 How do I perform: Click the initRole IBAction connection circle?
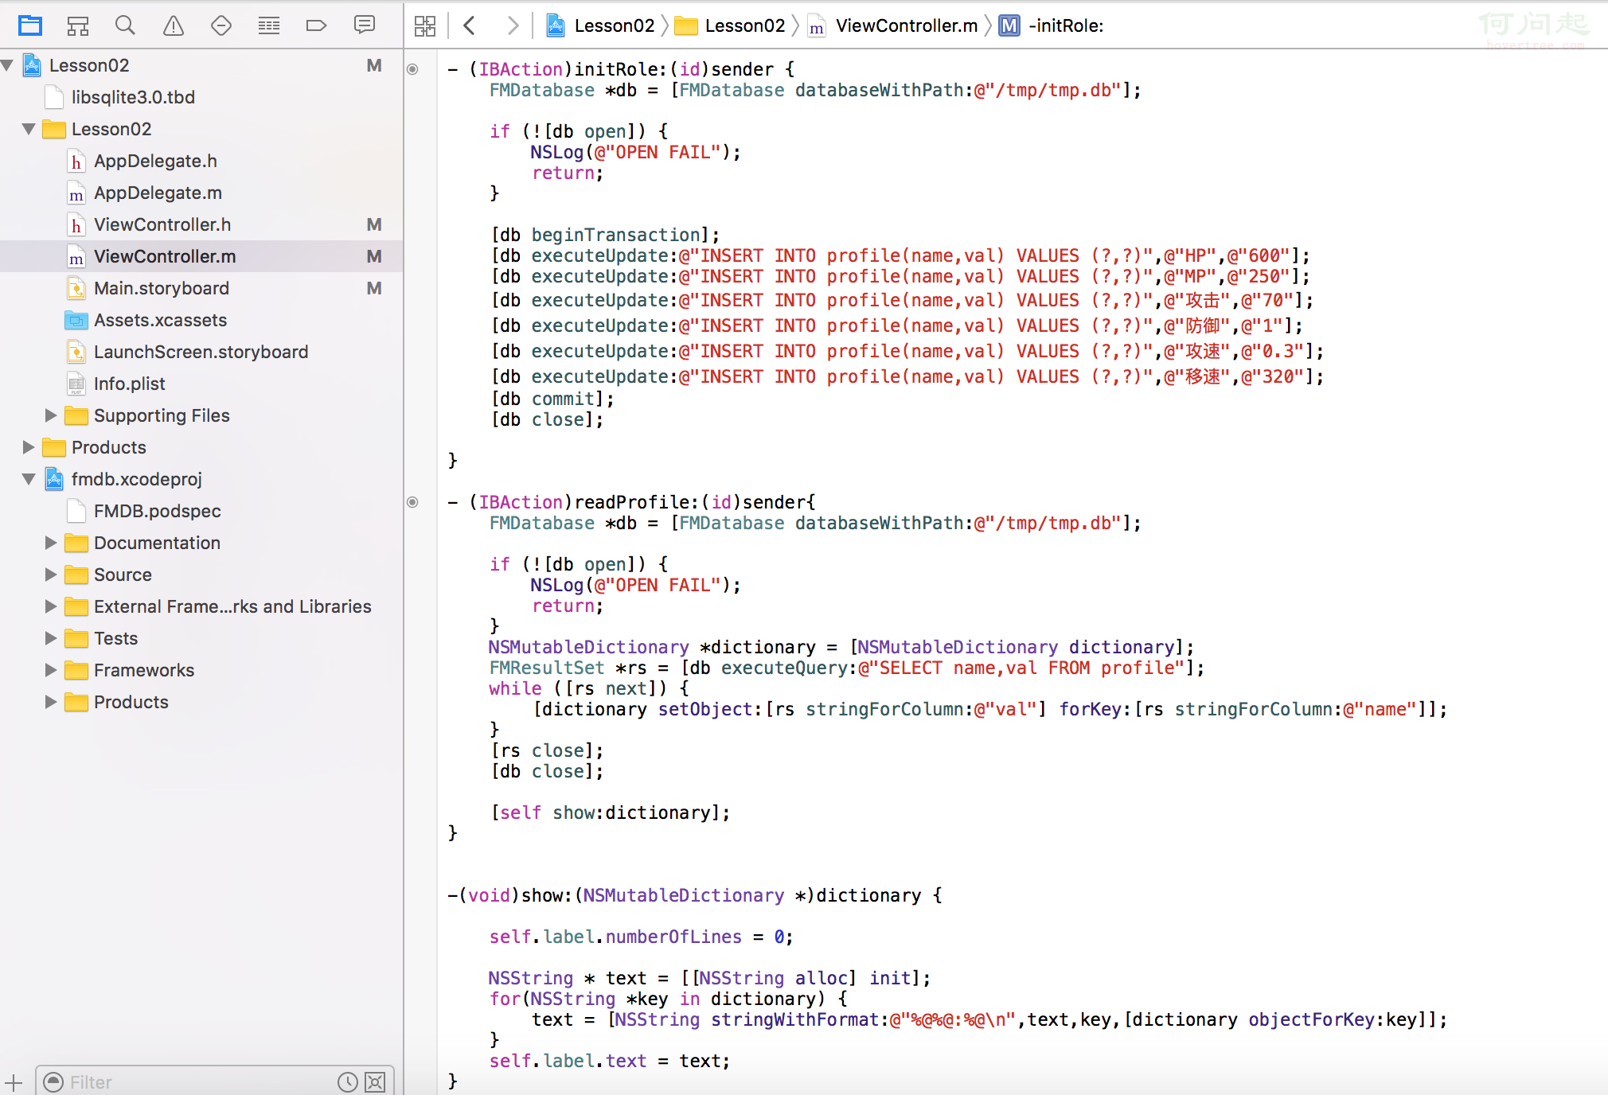412,69
